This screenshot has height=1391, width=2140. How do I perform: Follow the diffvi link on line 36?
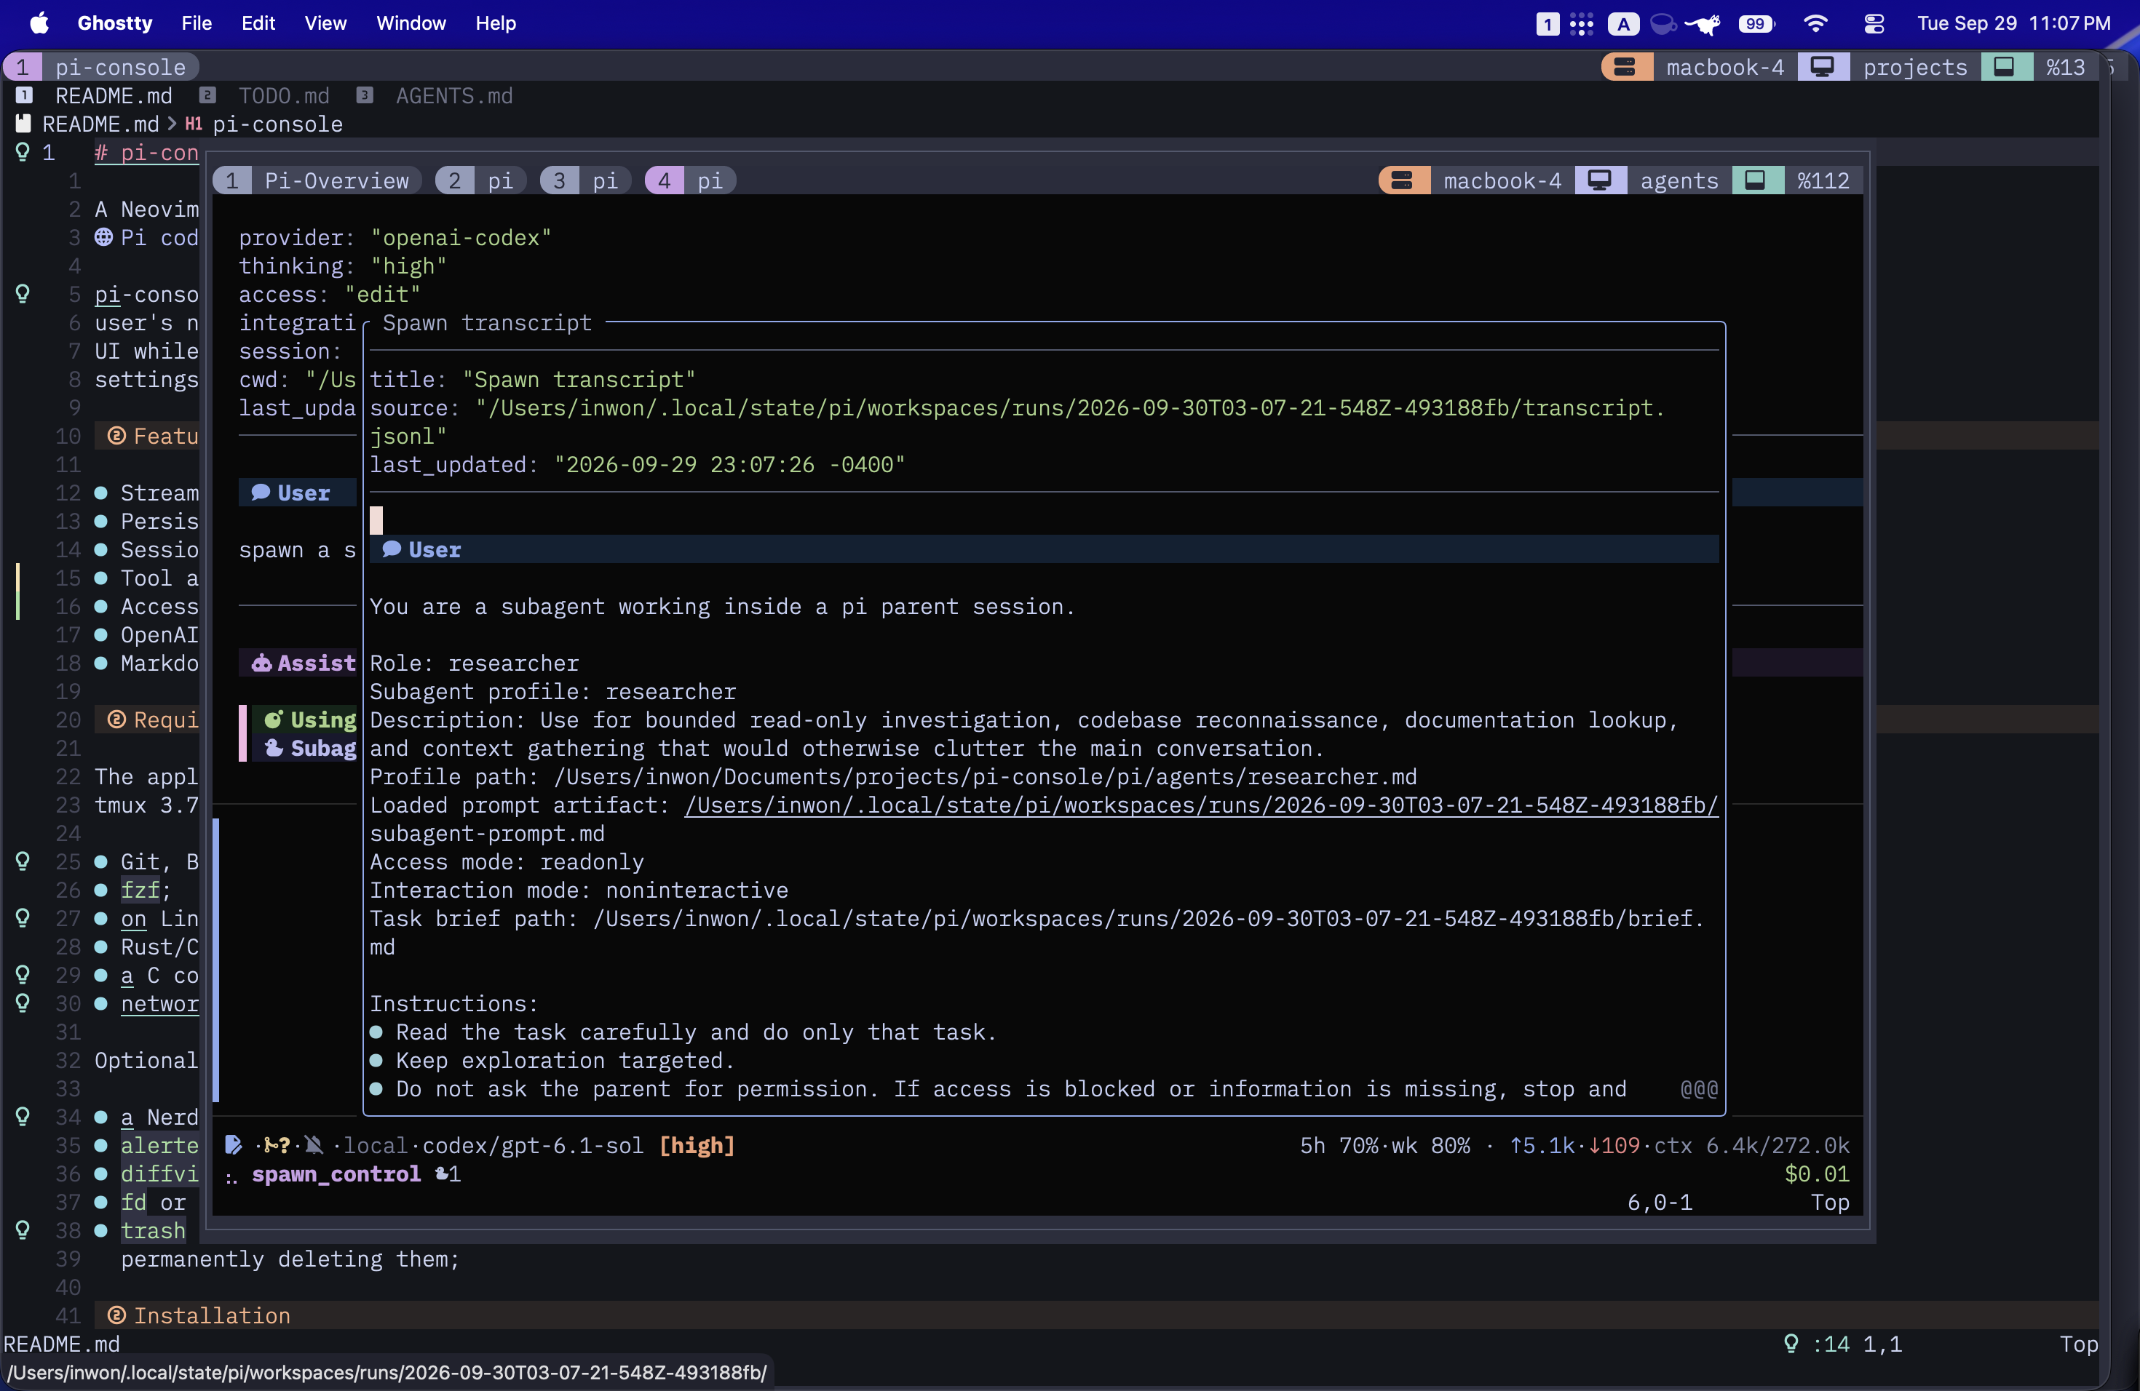tap(160, 1173)
